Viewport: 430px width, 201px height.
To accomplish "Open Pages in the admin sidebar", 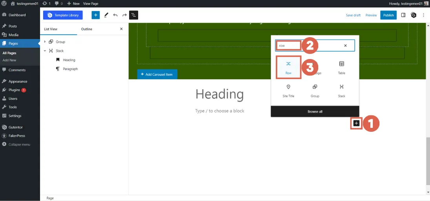I will [13, 43].
